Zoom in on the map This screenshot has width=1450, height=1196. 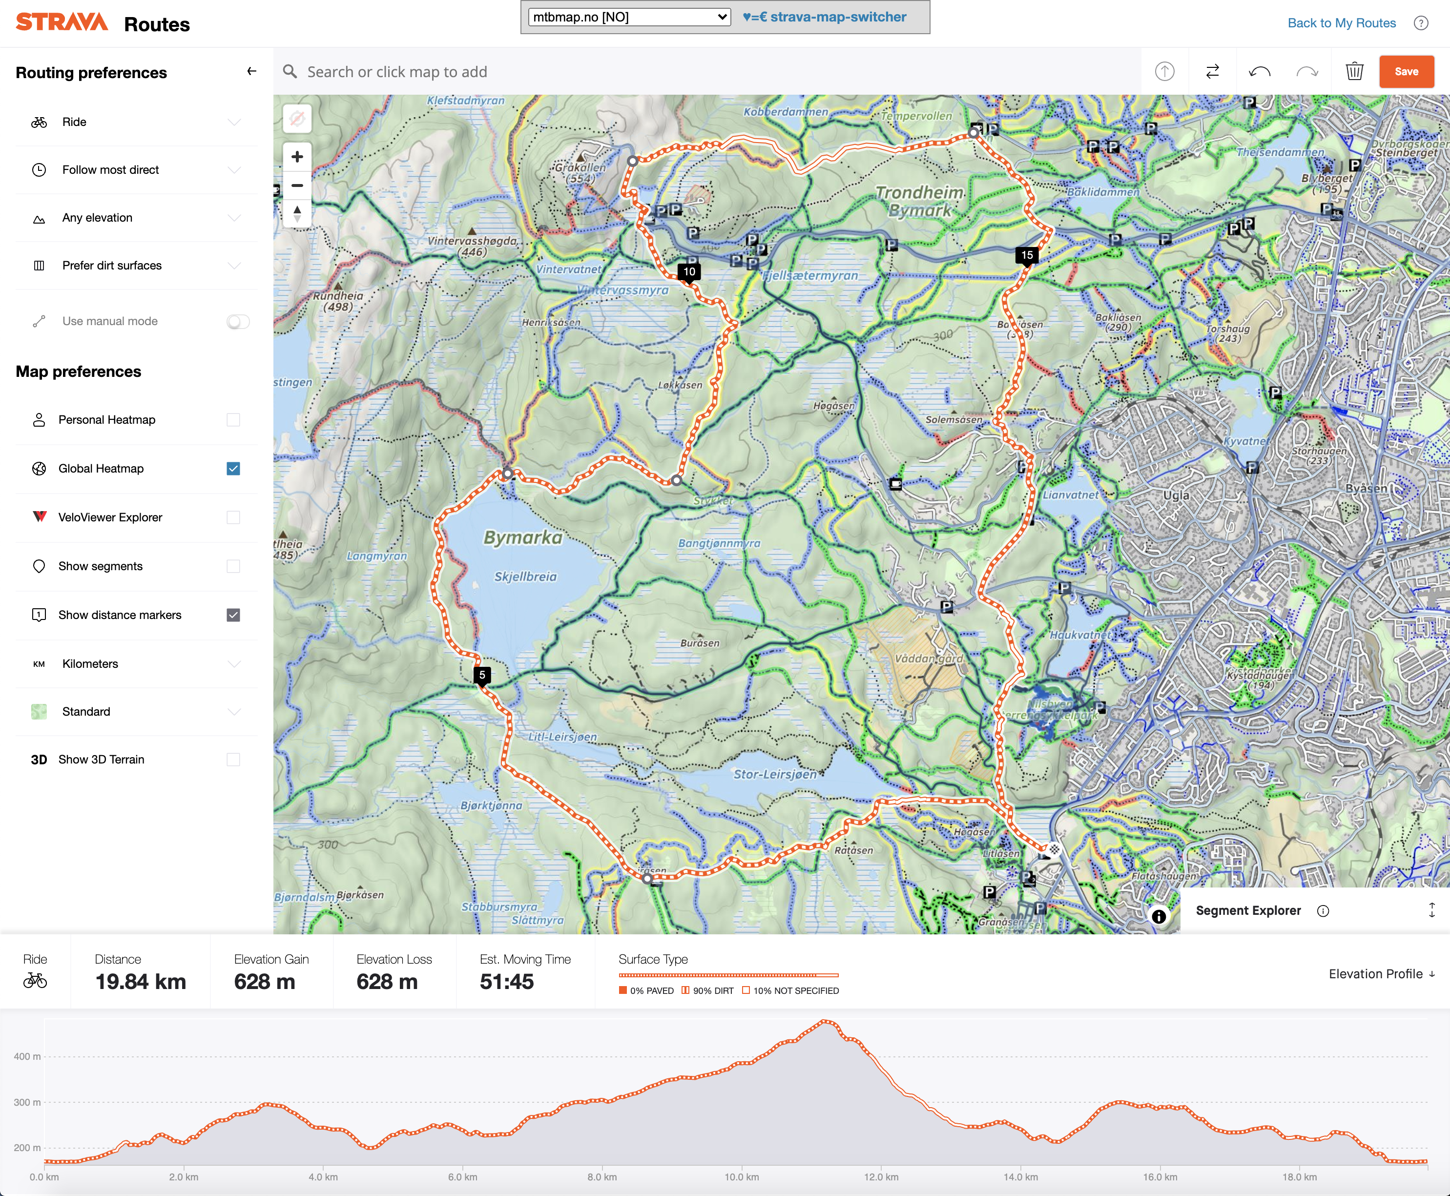pos(297,157)
